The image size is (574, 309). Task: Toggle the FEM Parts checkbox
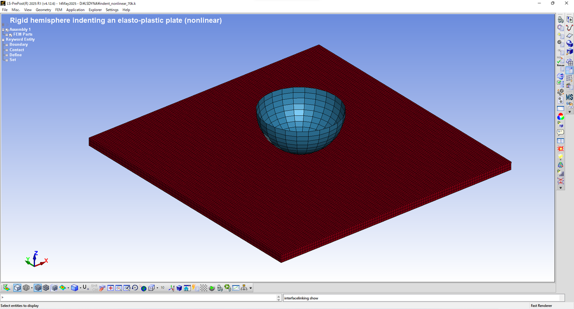[11, 35]
